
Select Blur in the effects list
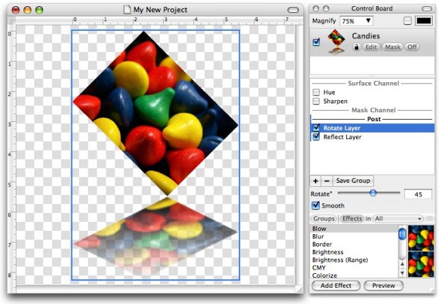(x=354, y=236)
